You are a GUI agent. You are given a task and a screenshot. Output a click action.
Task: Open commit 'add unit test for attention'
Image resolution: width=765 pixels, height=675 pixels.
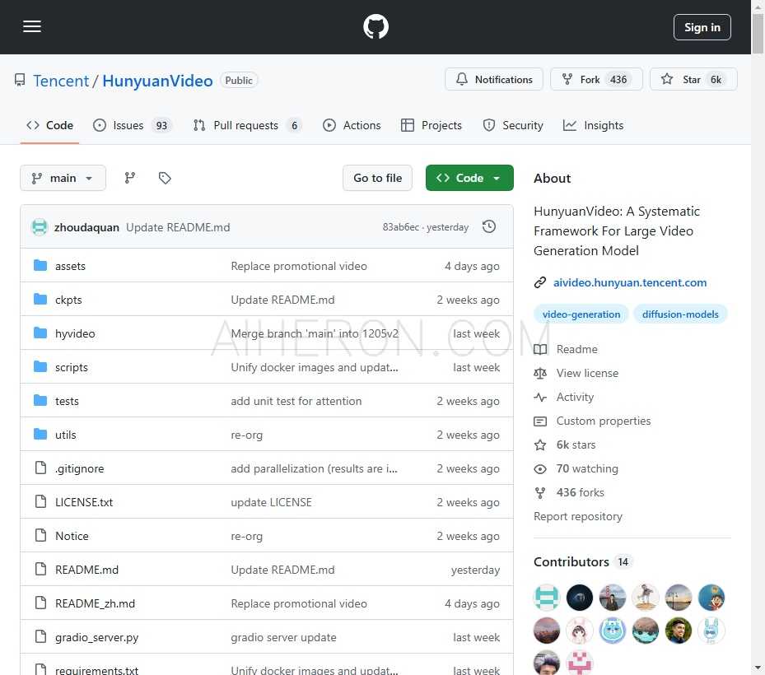296,401
